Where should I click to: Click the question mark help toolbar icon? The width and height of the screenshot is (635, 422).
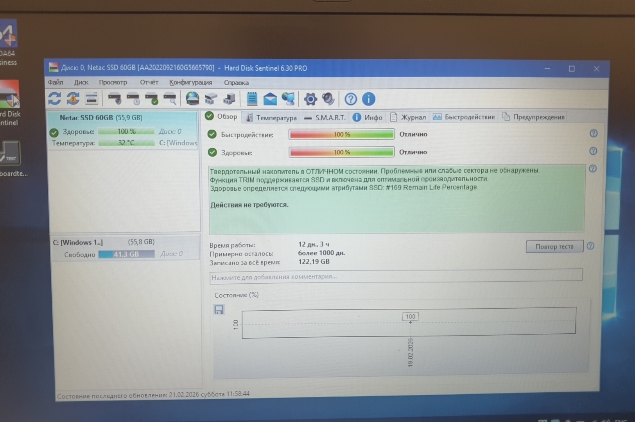coord(350,99)
